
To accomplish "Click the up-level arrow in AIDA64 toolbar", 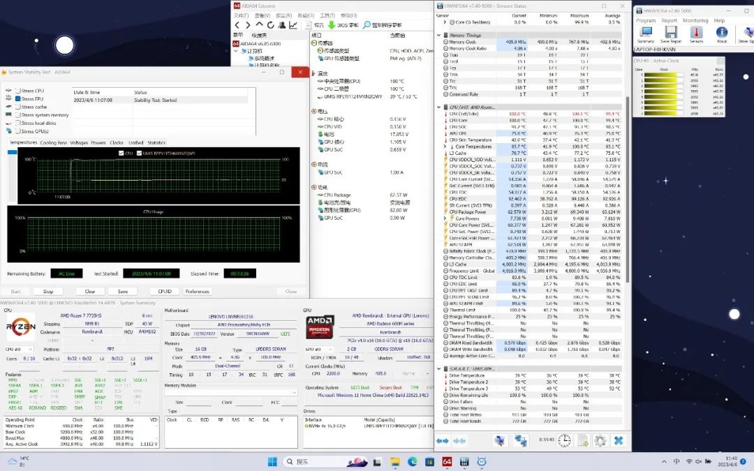I will point(259,24).
